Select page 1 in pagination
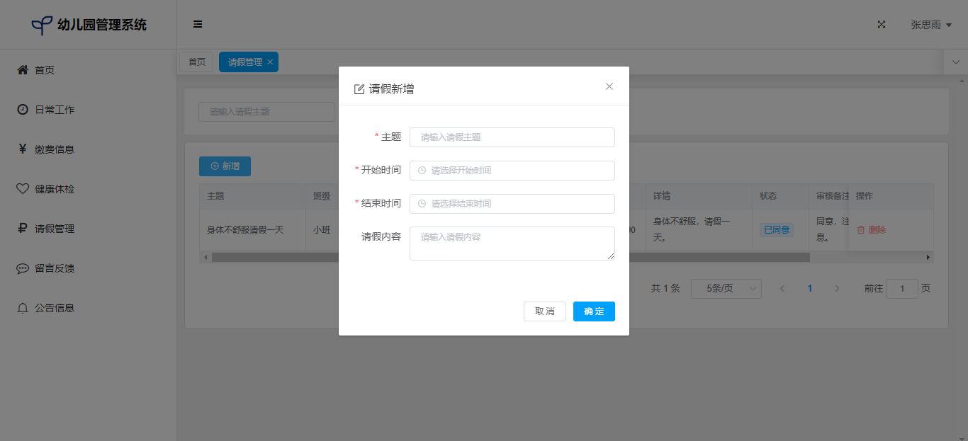 coord(810,289)
